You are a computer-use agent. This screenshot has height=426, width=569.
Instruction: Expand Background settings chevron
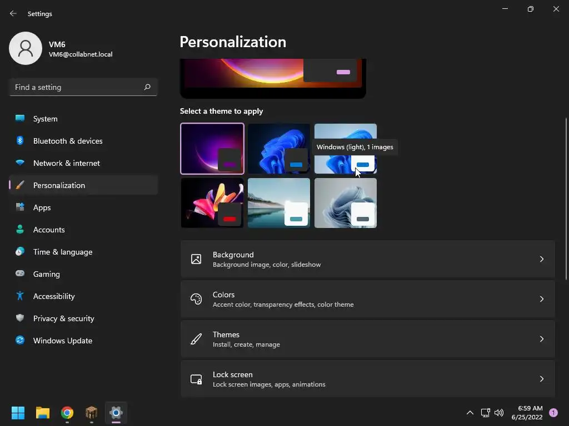[x=541, y=259]
